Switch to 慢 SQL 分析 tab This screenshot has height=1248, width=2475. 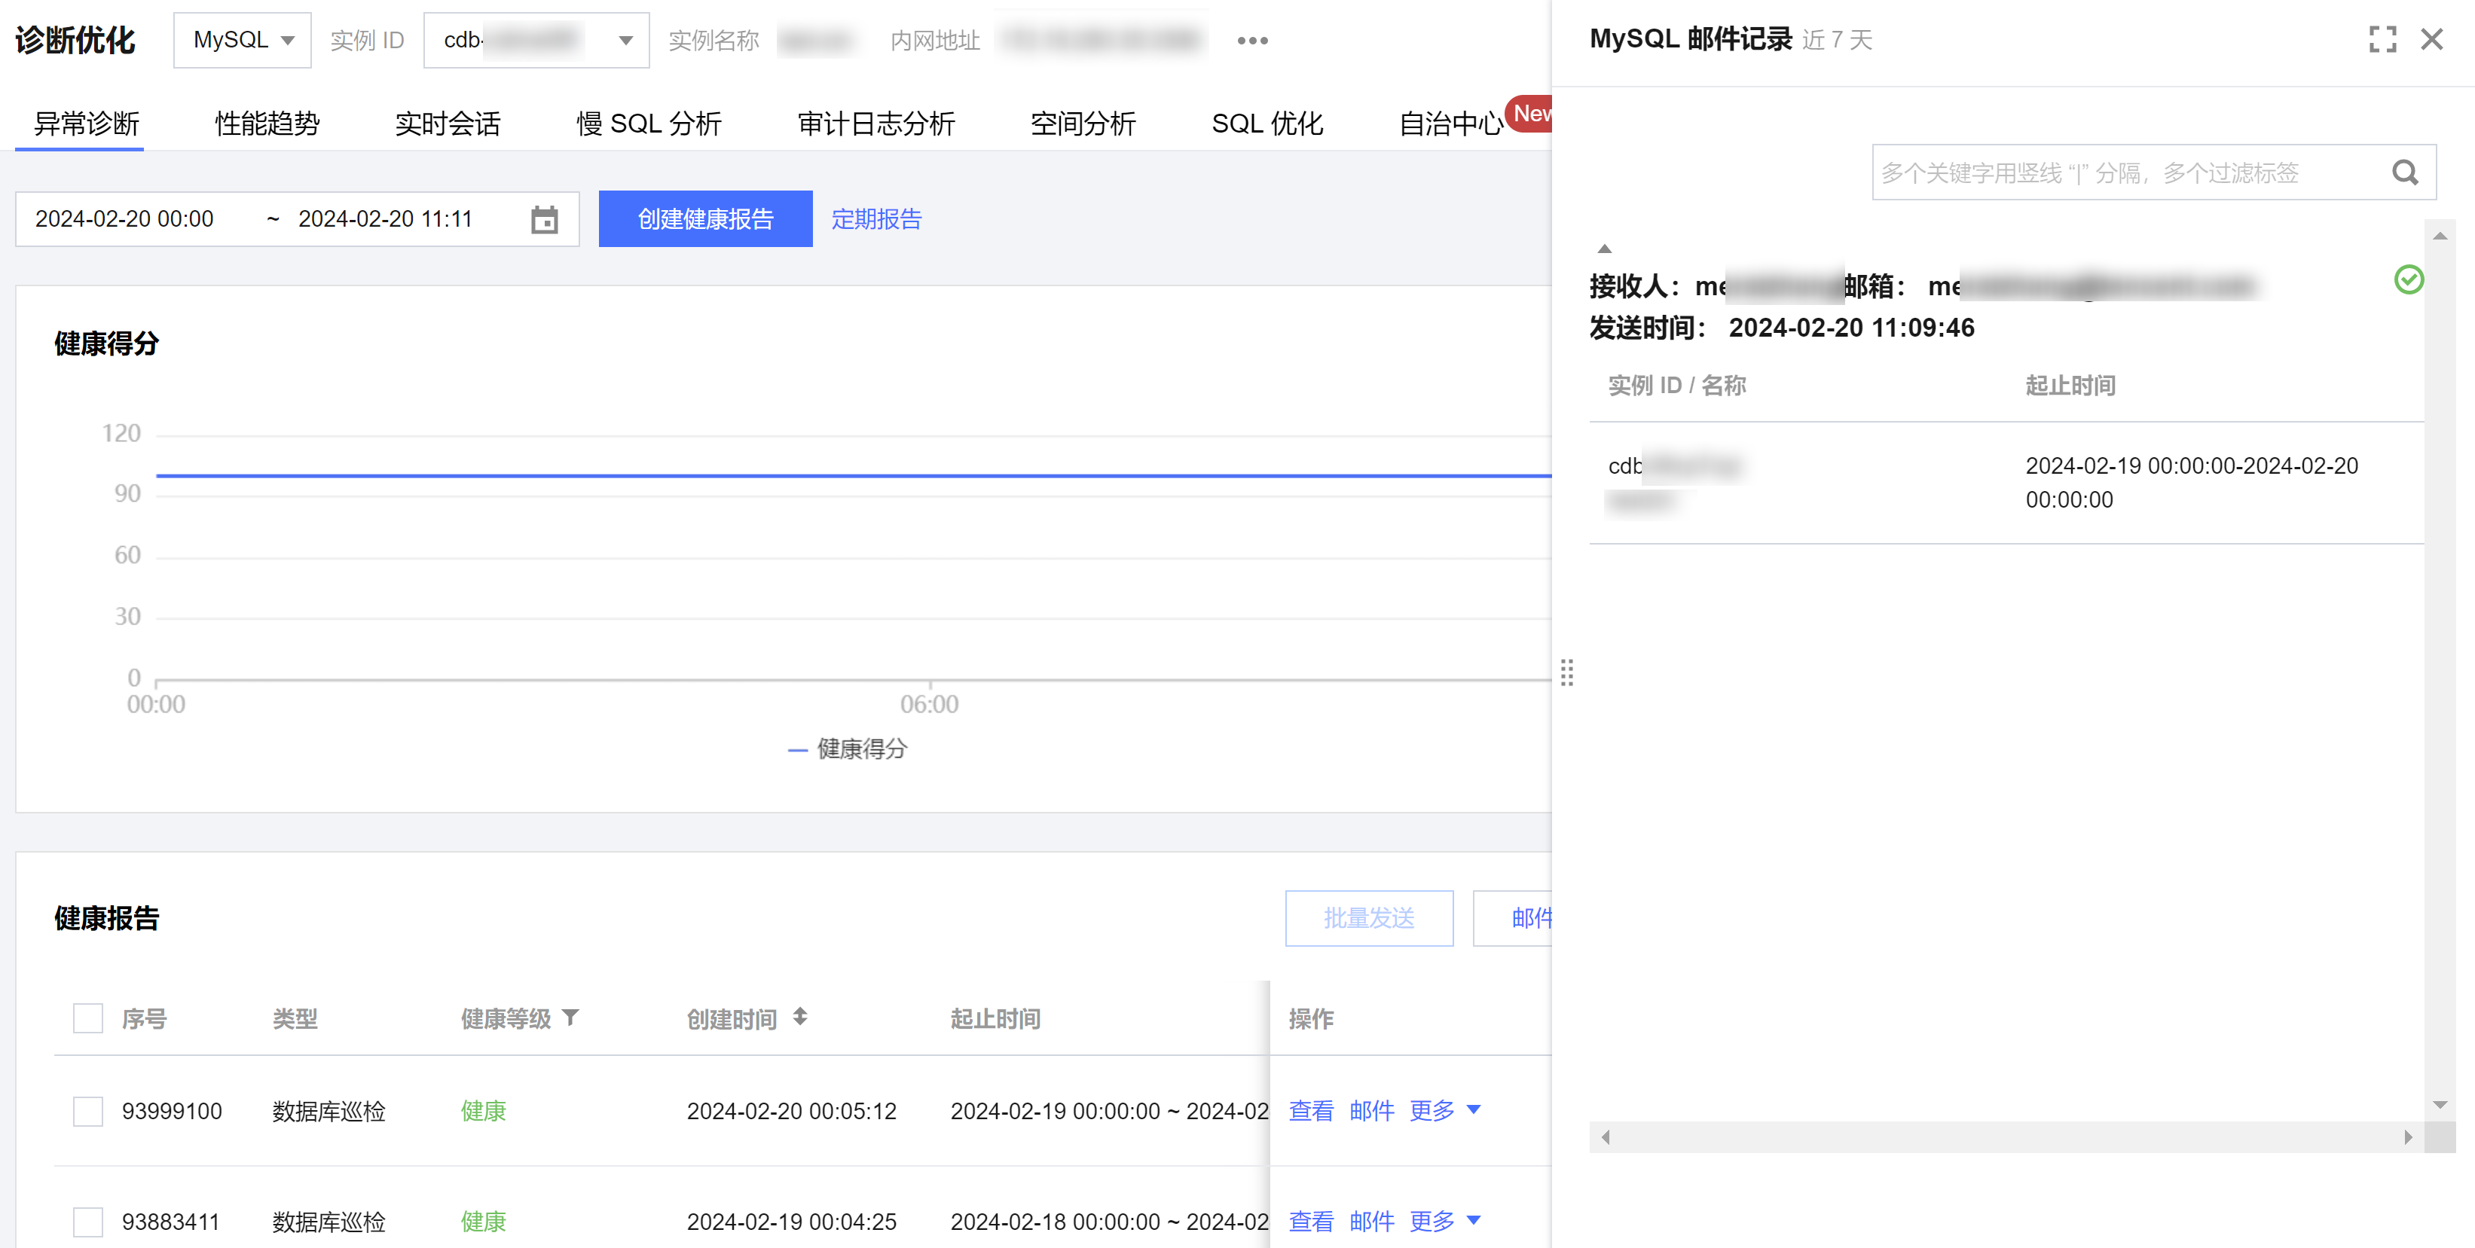[649, 124]
